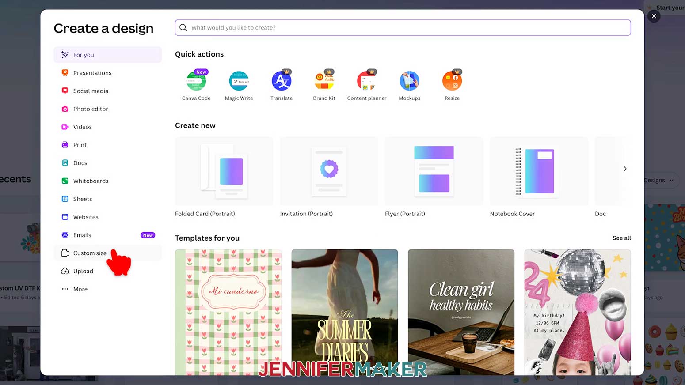Click the New badge next to Emails
Screen dimensions: 685x385
148,235
